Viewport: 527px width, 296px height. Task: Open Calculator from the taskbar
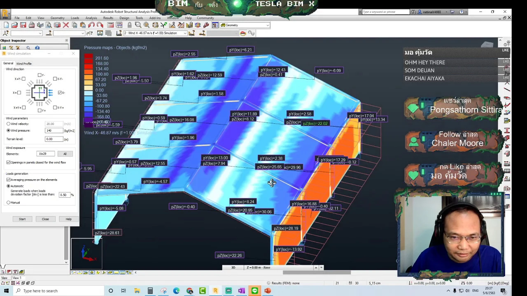(x=150, y=291)
